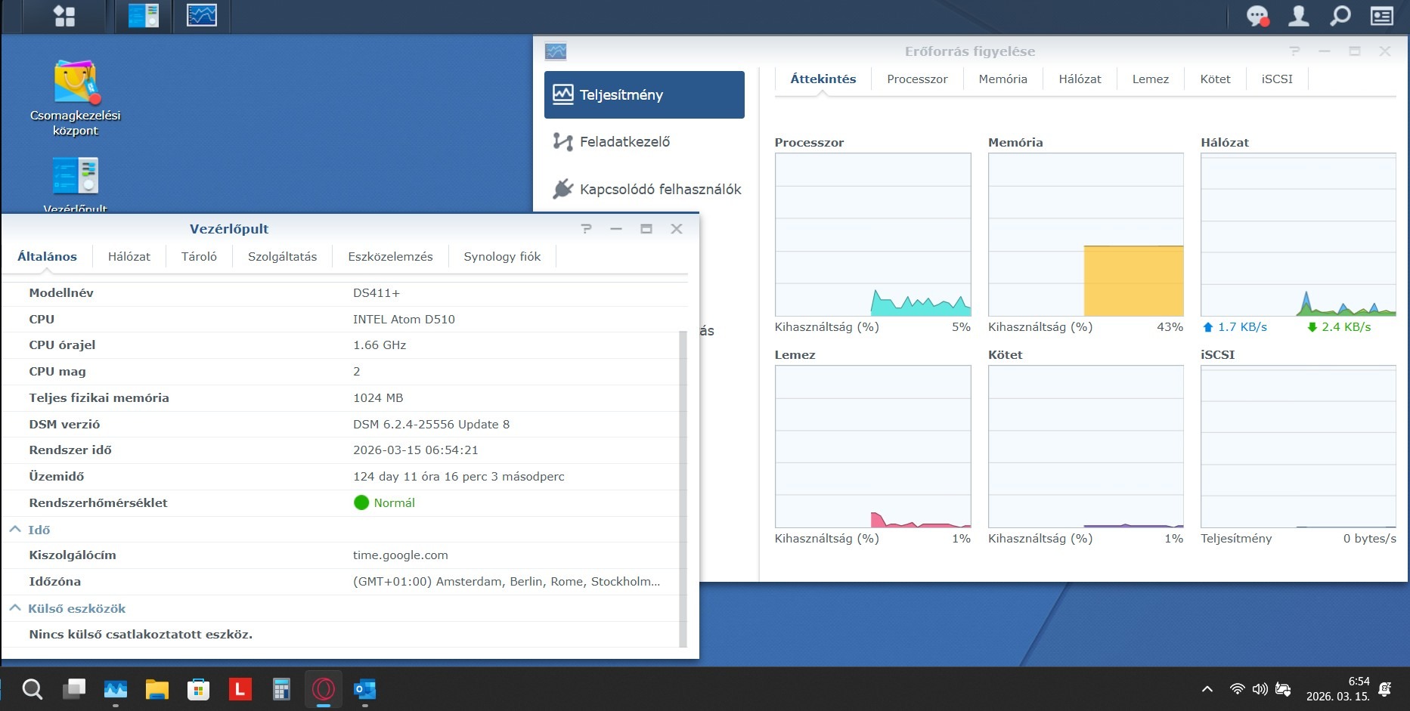Image resolution: width=1410 pixels, height=711 pixels.
Task: Open the Windows notification bell icon
Action: coord(1385,689)
